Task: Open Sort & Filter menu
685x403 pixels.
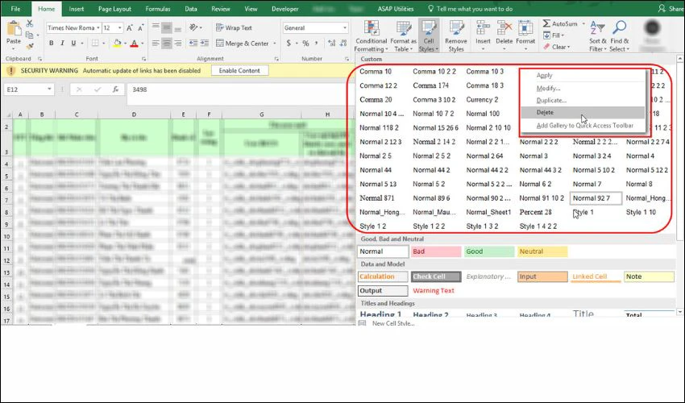Action: [x=598, y=36]
